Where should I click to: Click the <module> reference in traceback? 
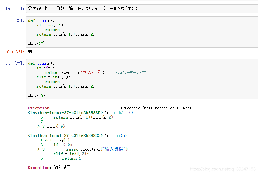coord(120,113)
